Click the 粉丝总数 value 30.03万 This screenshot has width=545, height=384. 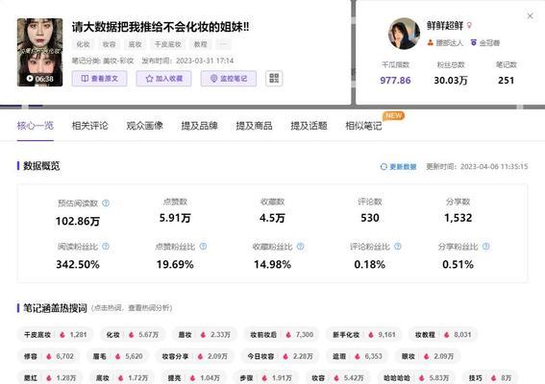coord(451,81)
